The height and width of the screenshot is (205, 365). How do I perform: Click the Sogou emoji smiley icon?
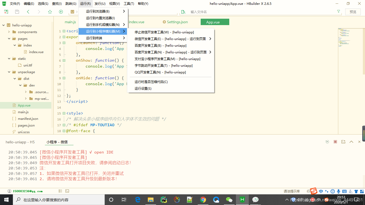[333, 191]
